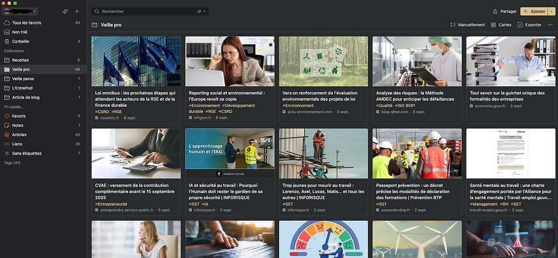The image size is (558, 258).
Task: Select the Veille pro collection in sidebar
Action: point(43,69)
